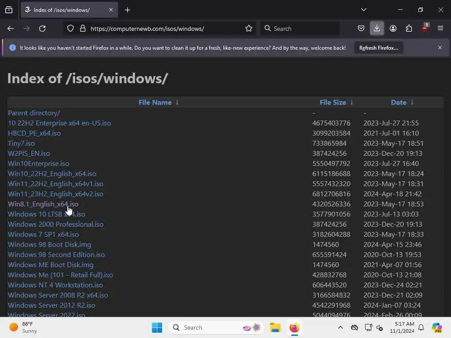
Task: Reload the current page
Action: tap(42, 29)
